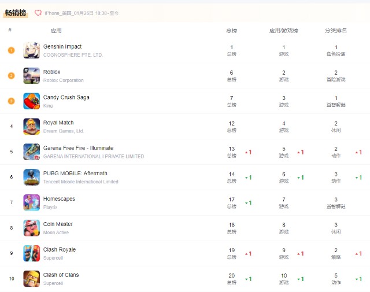Image resolution: width=370 pixels, height=292 pixels.
Task: Open the Clash Royale title link
Action: pyautogui.click(x=59, y=250)
